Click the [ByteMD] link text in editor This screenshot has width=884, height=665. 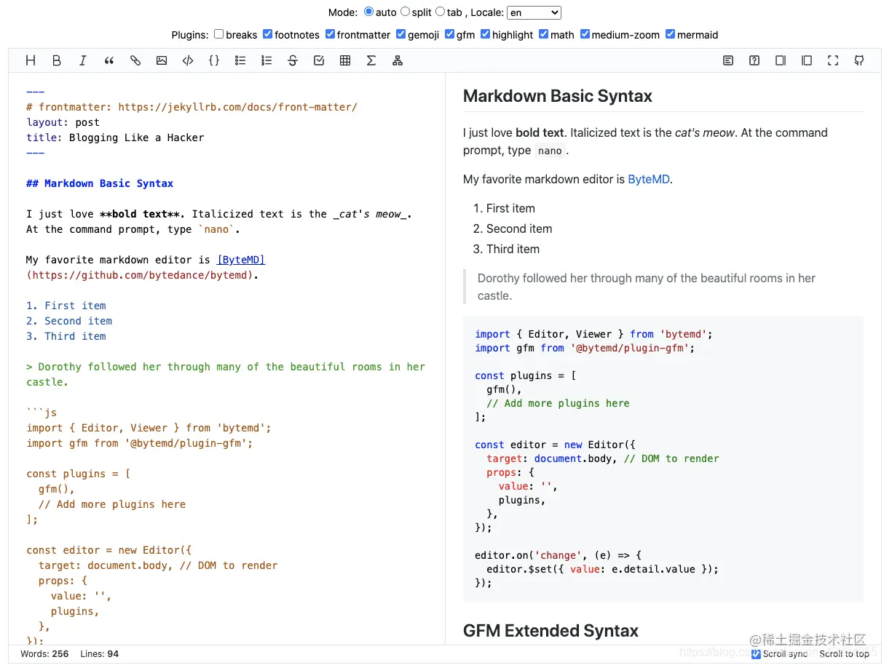(241, 260)
